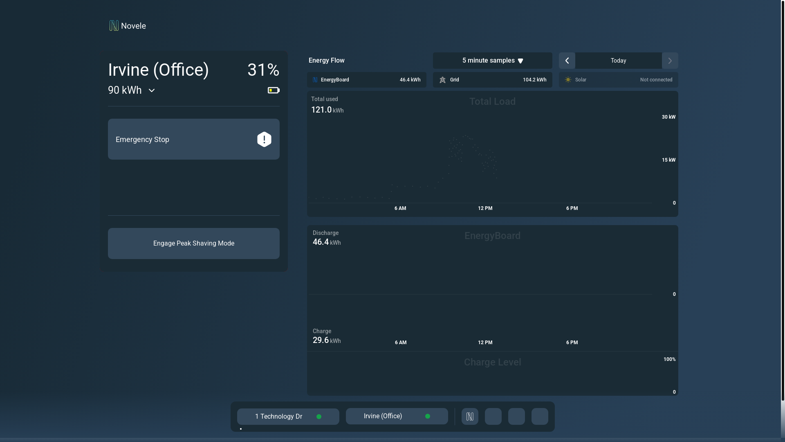Go to previous day with left arrow
This screenshot has height=442, width=785.
[567, 61]
